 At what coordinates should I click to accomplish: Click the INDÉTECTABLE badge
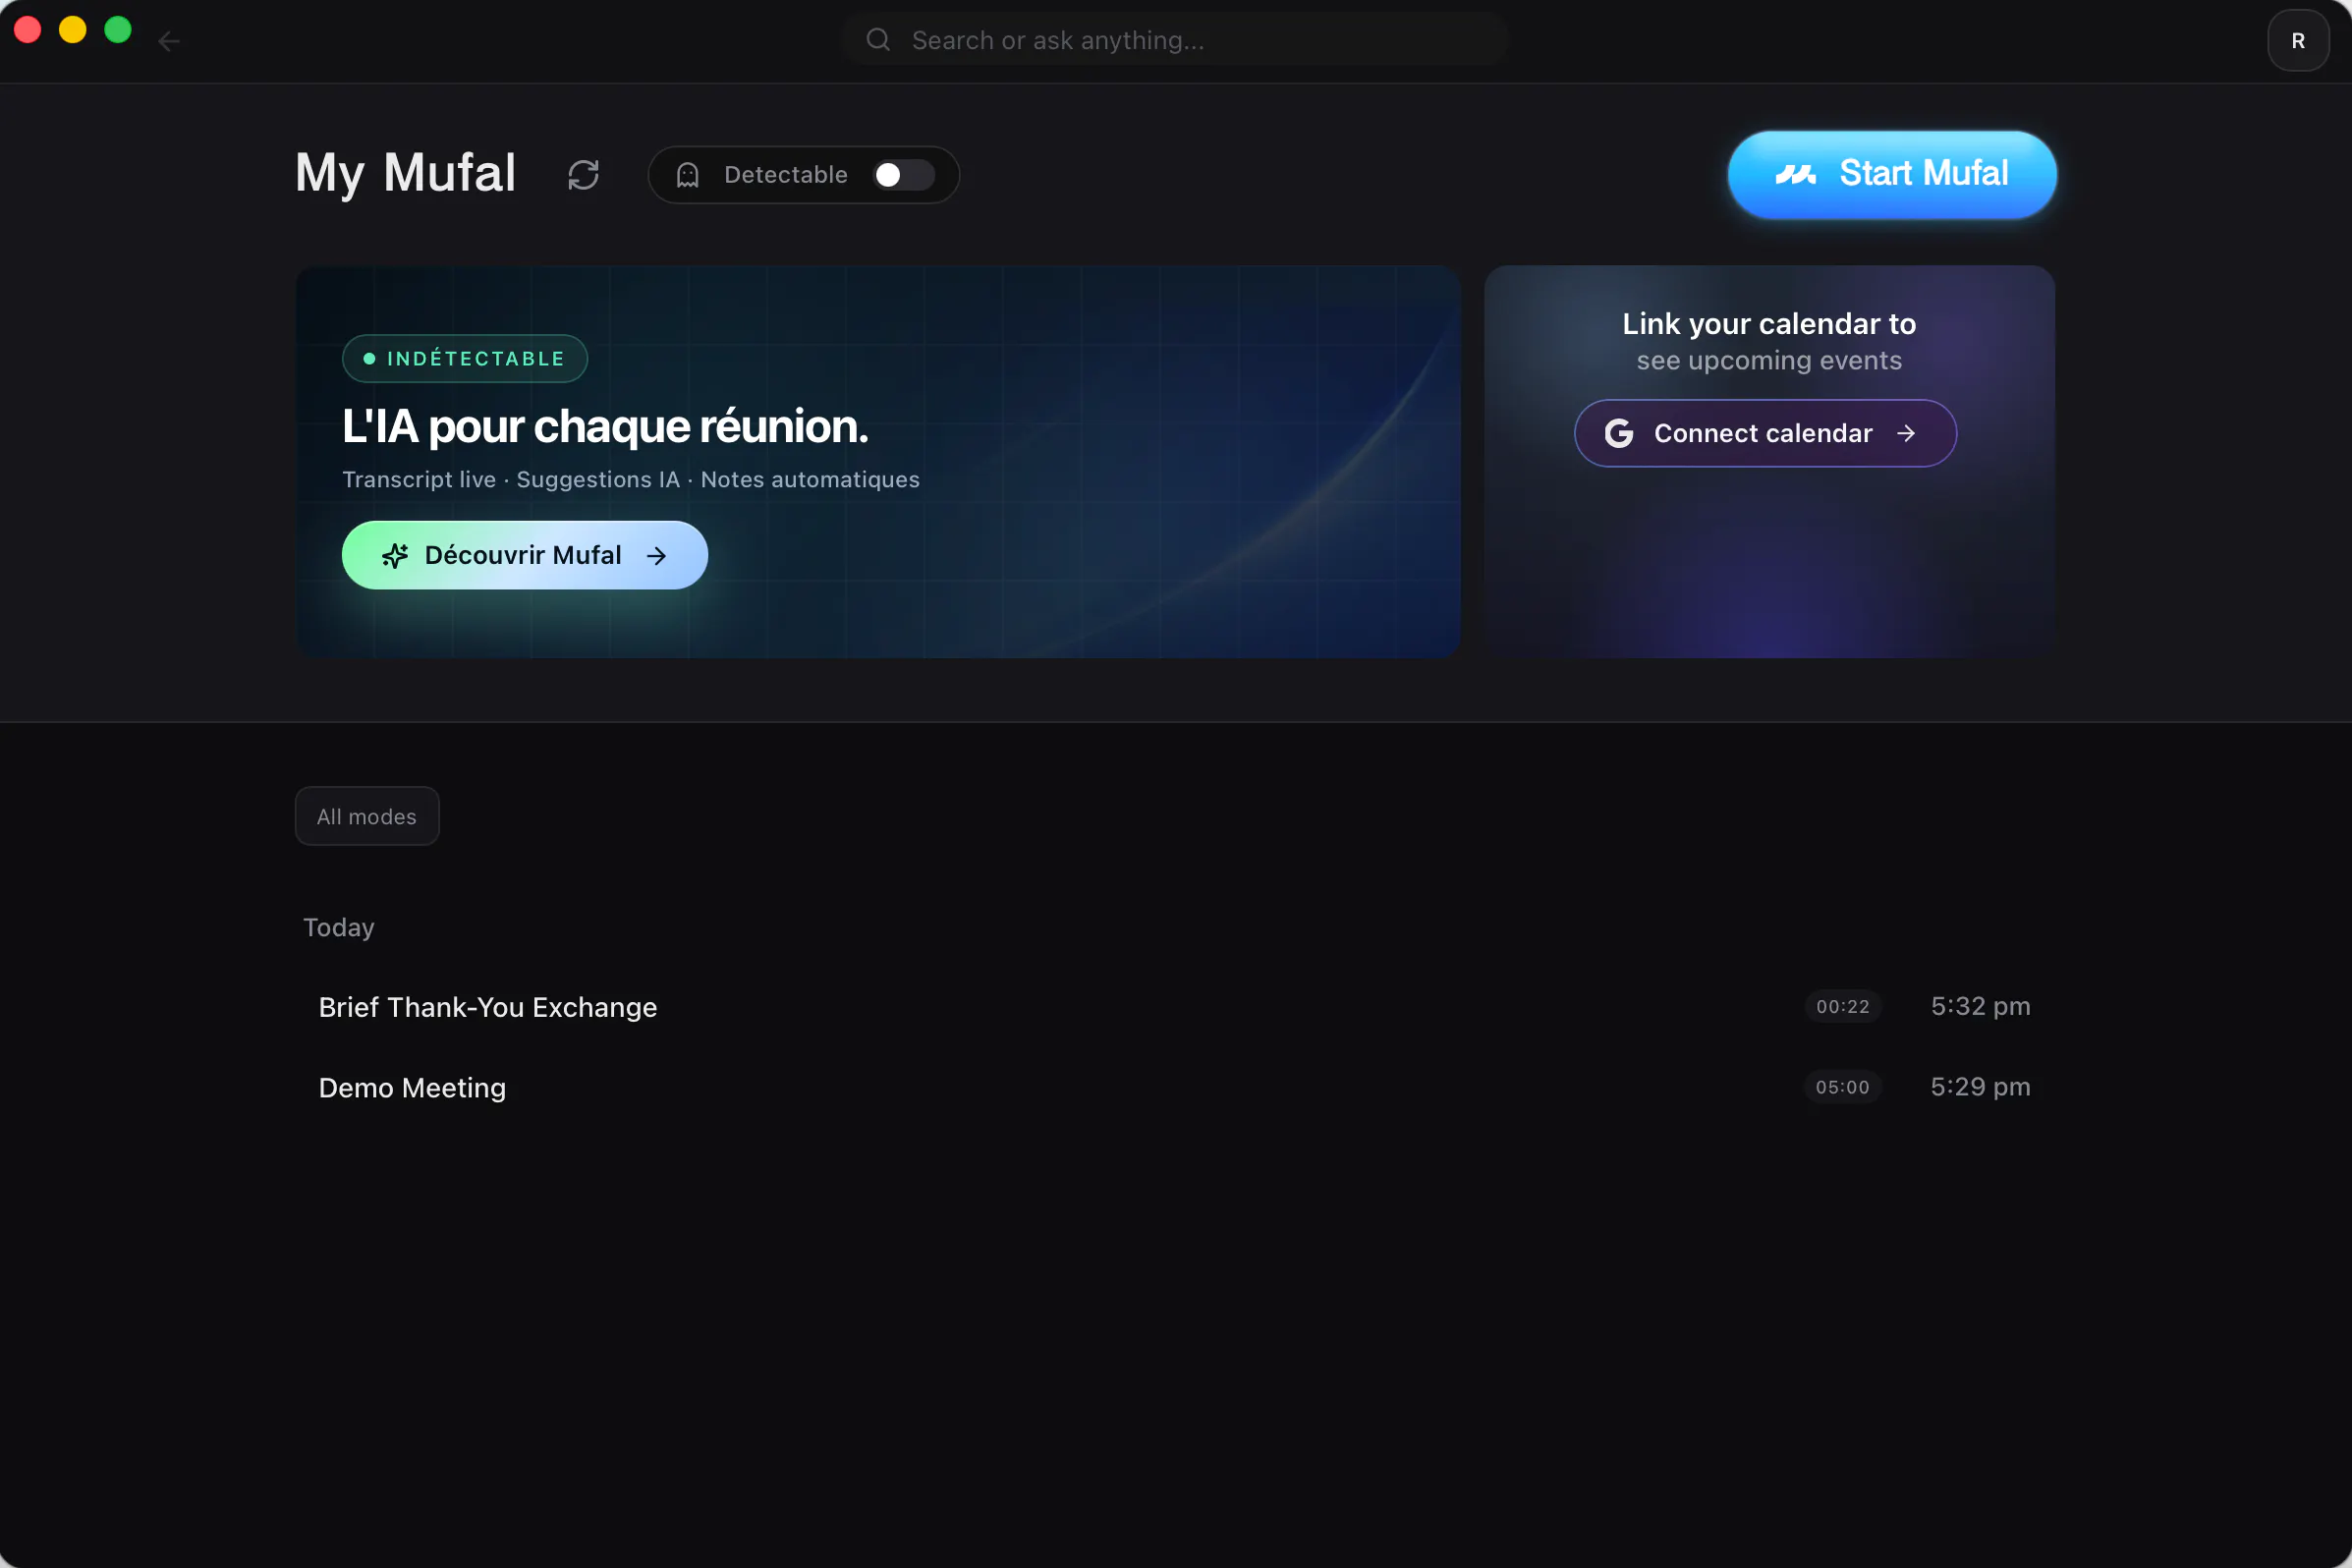[x=465, y=358]
